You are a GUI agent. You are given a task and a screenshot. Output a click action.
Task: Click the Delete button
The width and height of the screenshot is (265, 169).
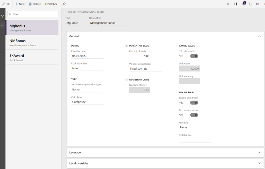(x=35, y=4)
